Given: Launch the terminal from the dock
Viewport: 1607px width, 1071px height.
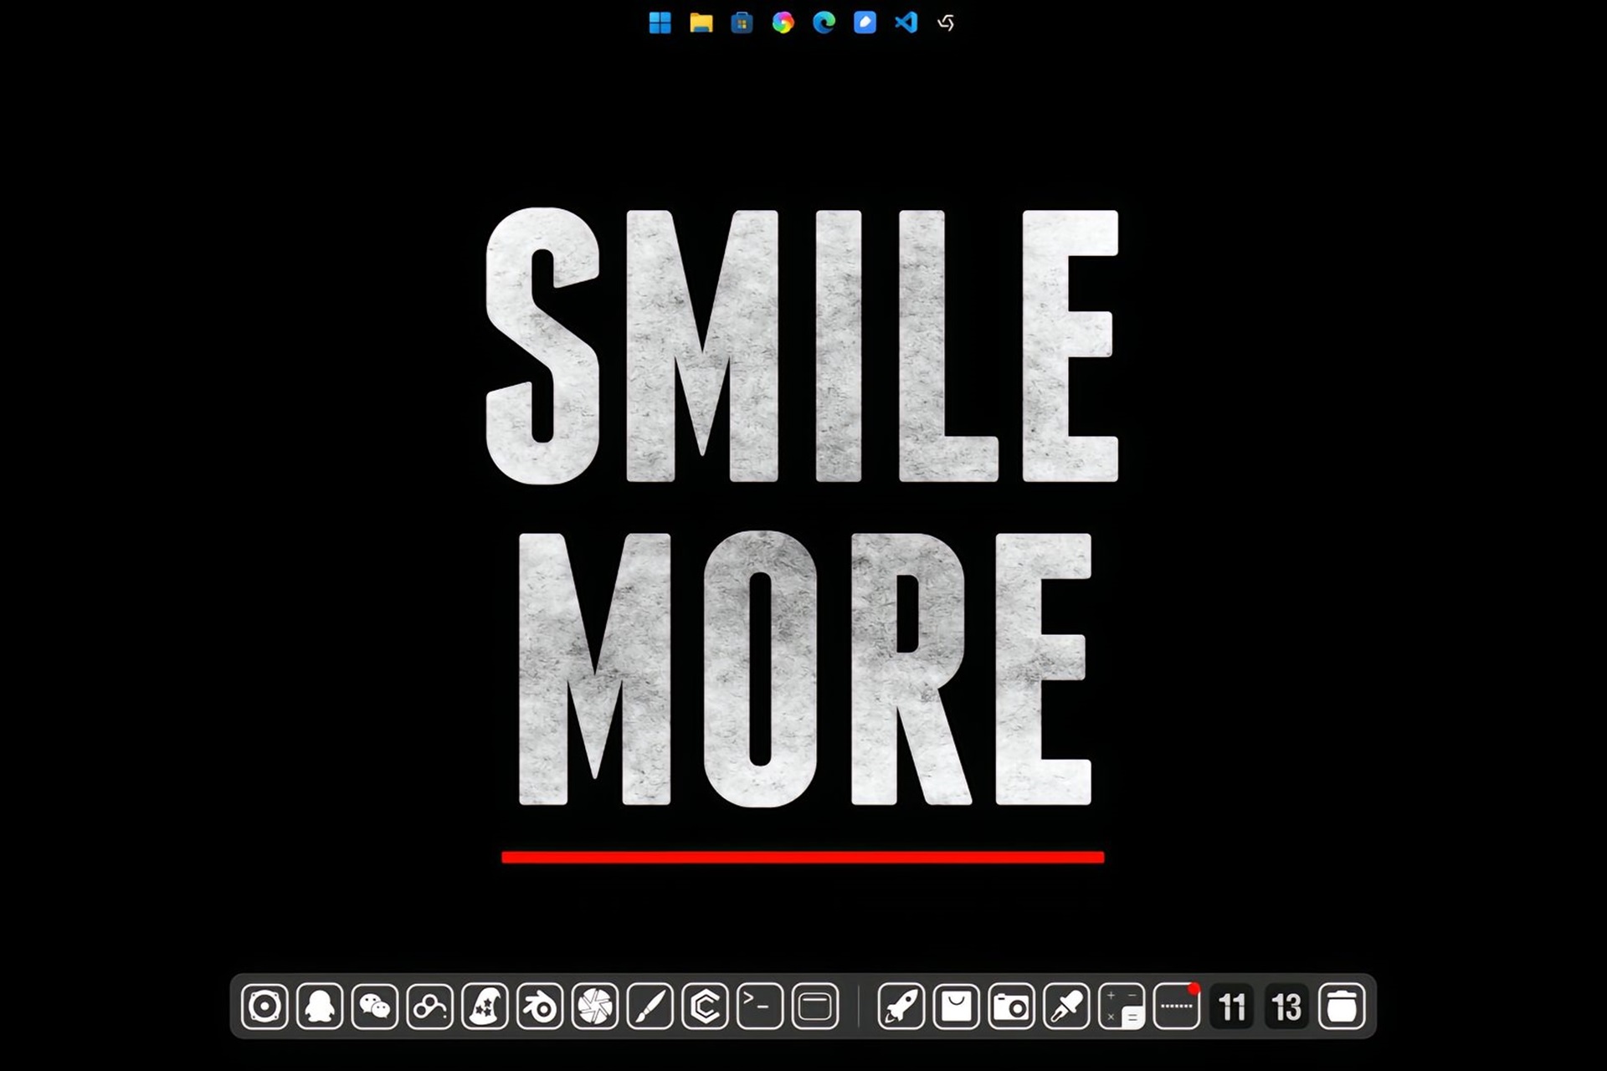Looking at the screenshot, I should coord(760,1006).
